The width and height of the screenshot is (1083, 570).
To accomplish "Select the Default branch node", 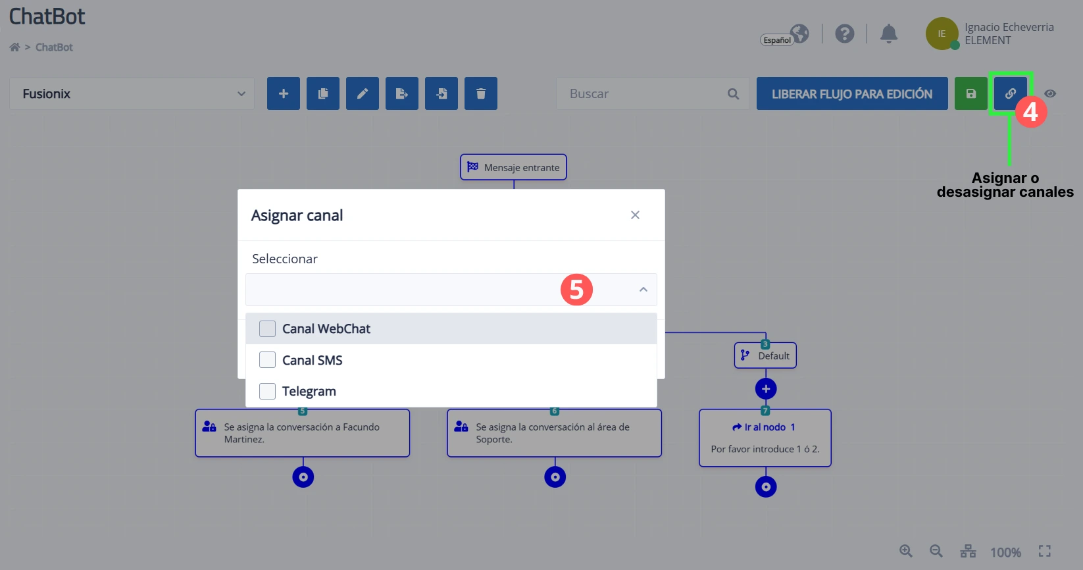I will tap(765, 355).
